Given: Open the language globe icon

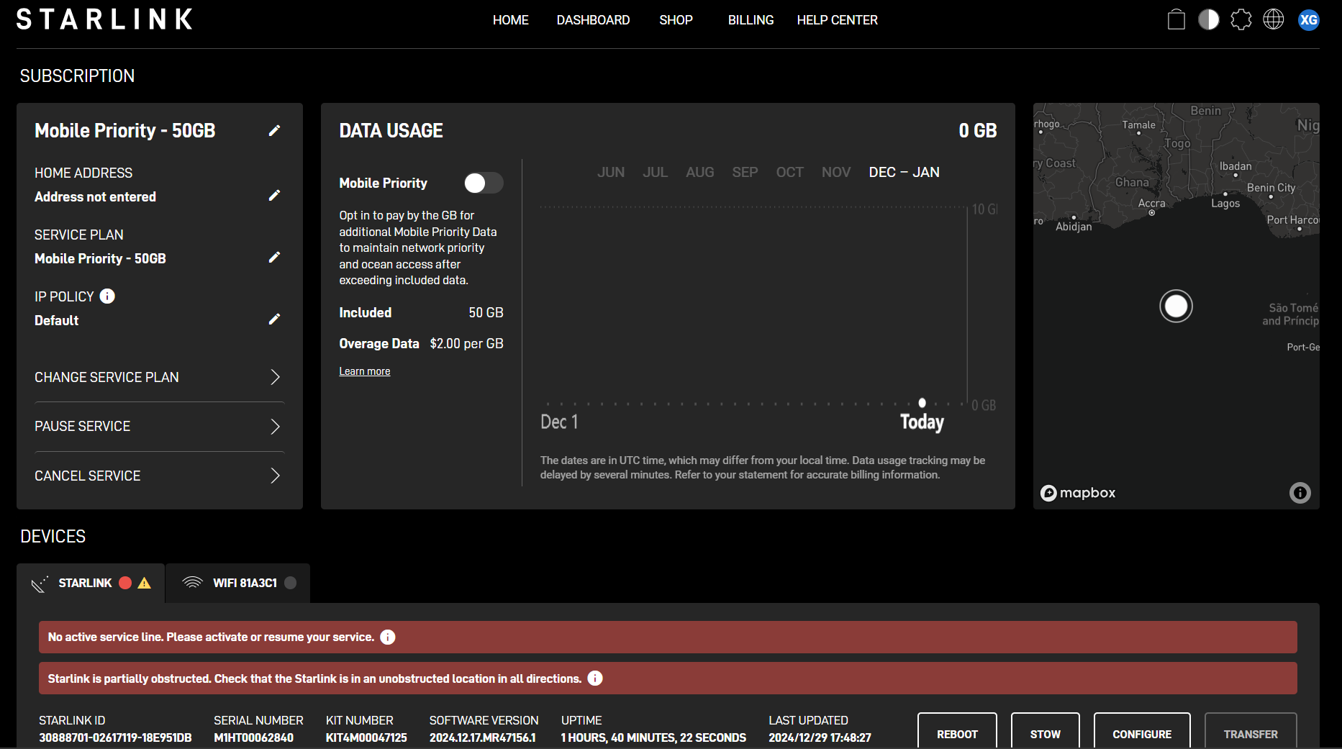Looking at the screenshot, I should 1274,19.
